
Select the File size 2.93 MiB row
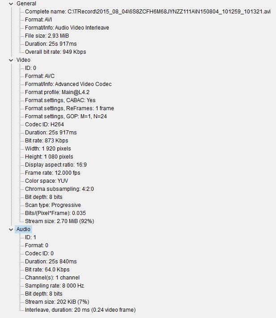[x=47, y=35]
